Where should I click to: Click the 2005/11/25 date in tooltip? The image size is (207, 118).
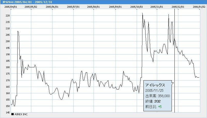tap(154, 90)
